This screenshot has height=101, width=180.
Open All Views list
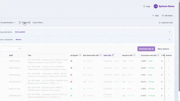pyautogui.click(x=167, y=16)
